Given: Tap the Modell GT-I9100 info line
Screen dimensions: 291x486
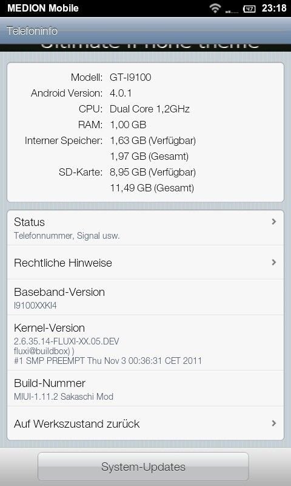Looking at the screenshot, I should [111, 77].
